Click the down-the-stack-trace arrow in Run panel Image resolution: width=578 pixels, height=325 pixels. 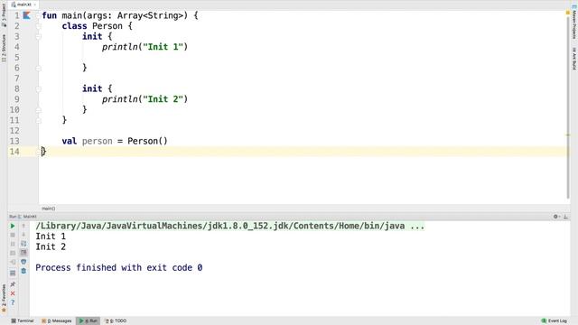pos(23,235)
